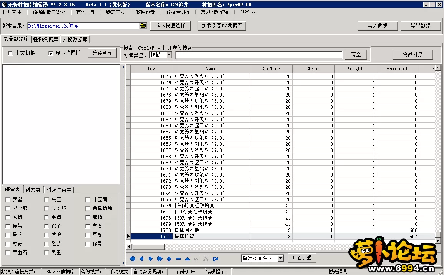
Task: Check the 戒指 category box
Action: pos(88,217)
